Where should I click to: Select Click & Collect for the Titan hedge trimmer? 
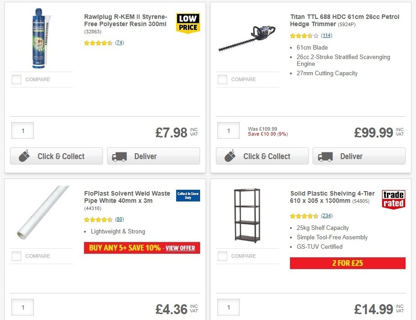coord(262,155)
